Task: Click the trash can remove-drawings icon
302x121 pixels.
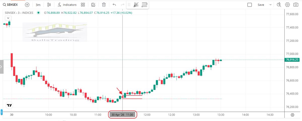Action: pos(104,5)
